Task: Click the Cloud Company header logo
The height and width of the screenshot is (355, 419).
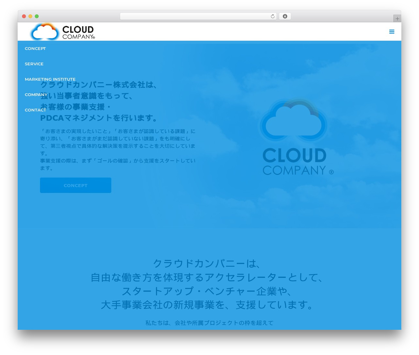Action: point(62,32)
